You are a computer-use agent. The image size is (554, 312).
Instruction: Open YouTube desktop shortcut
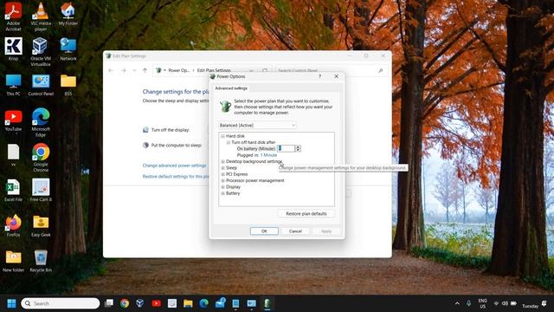(x=14, y=120)
